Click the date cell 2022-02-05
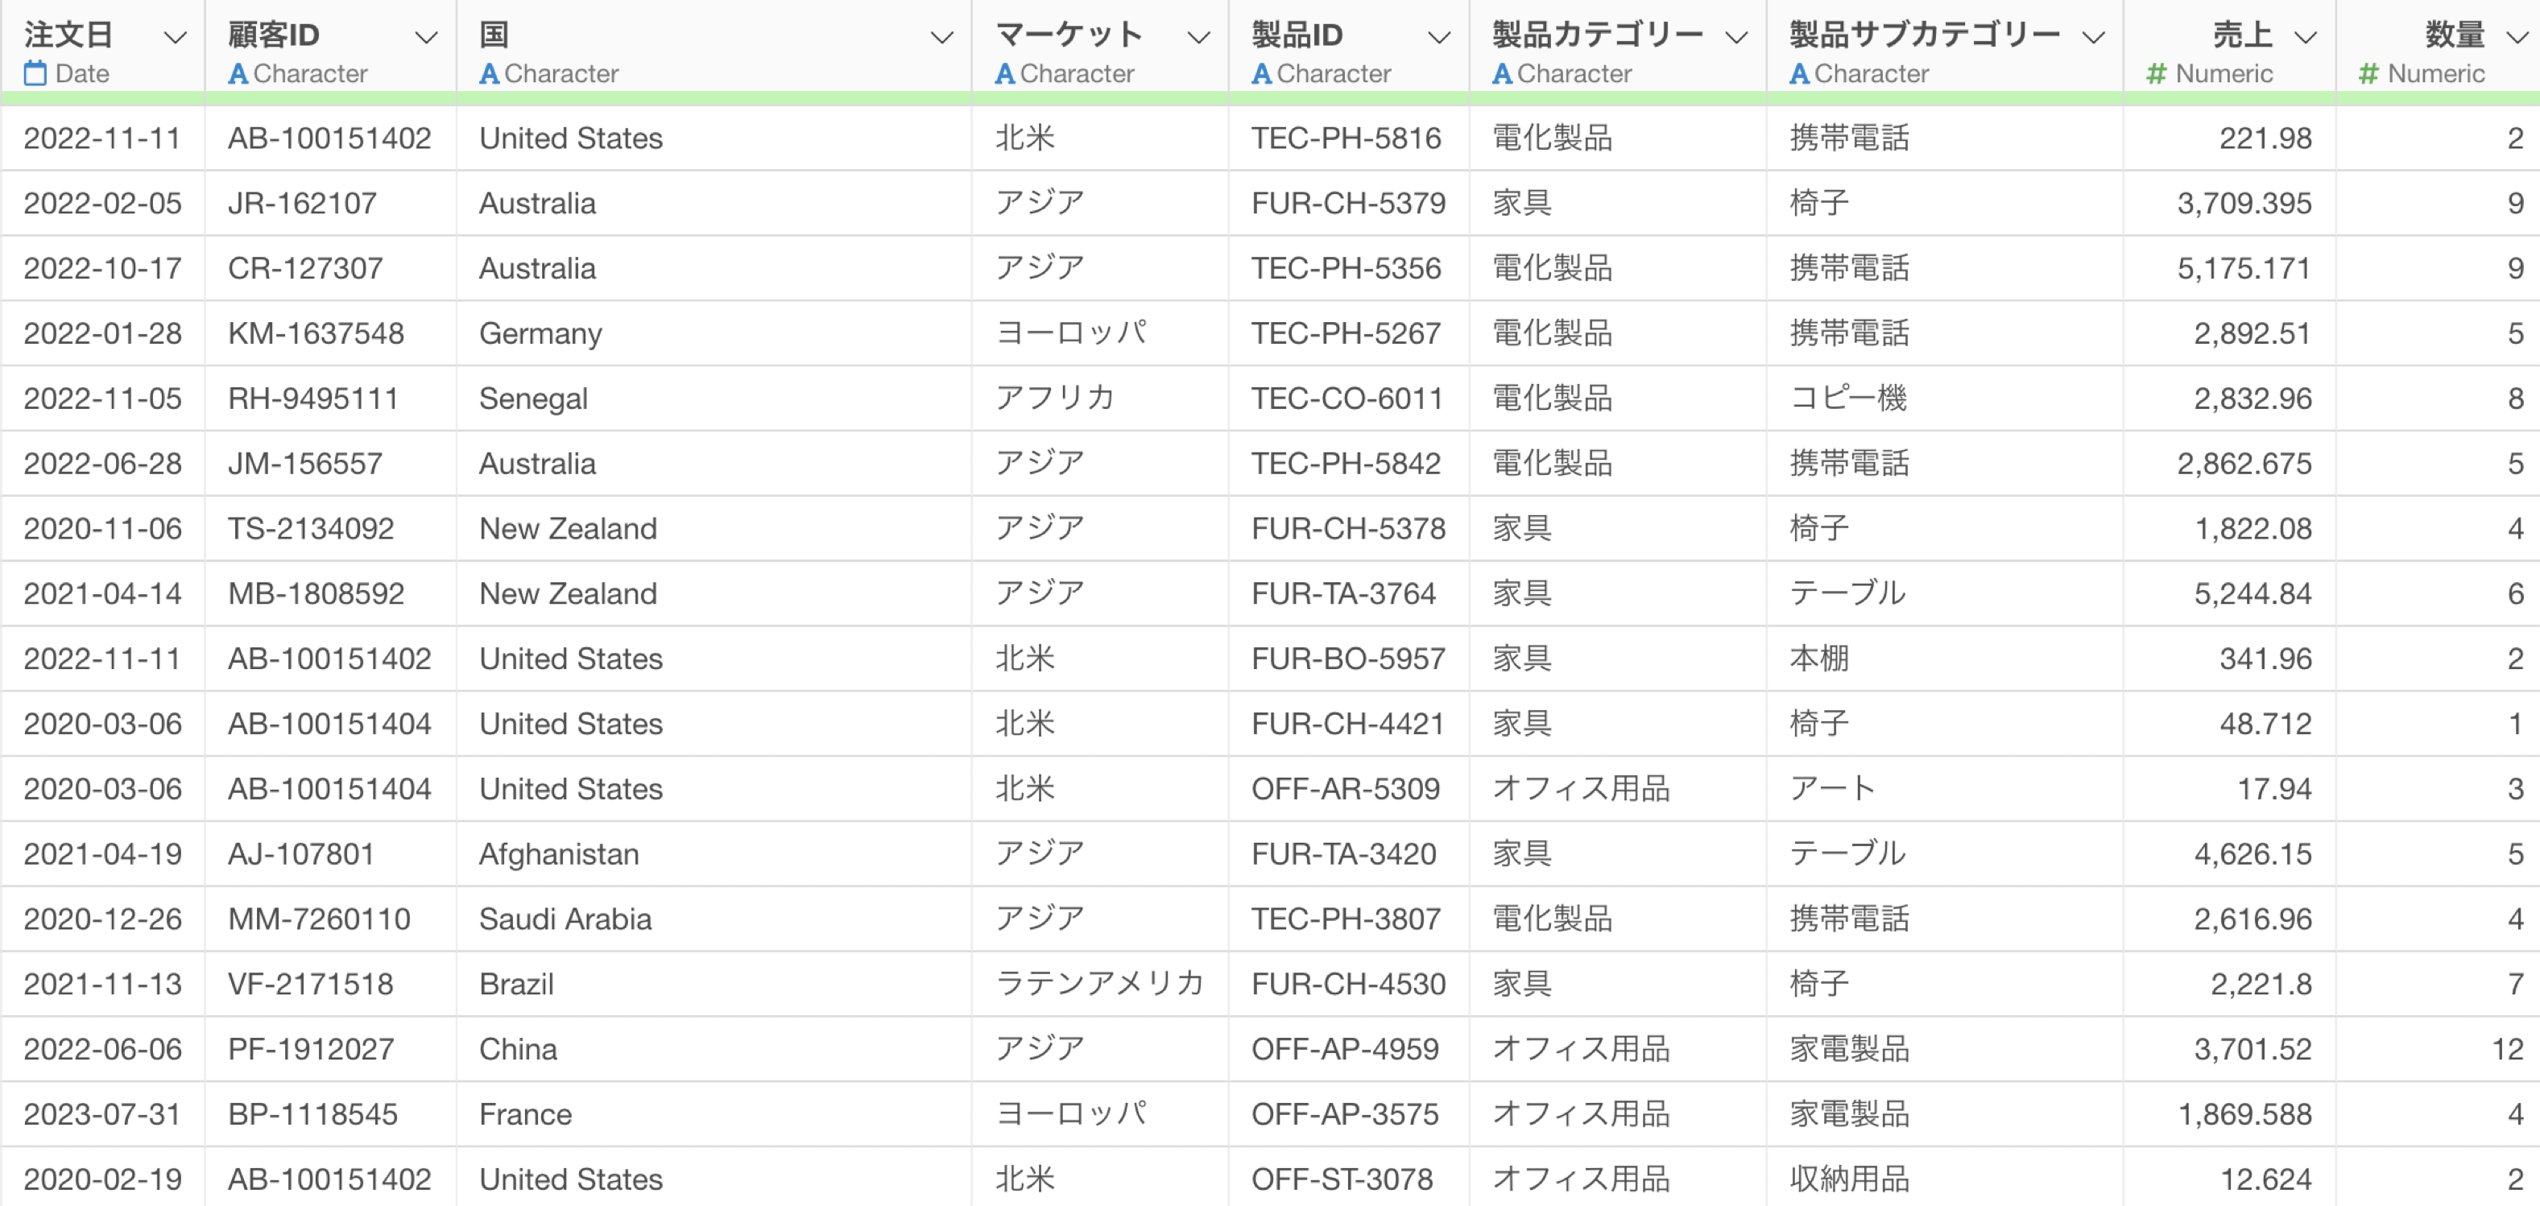This screenshot has width=2540, height=1206. [x=102, y=203]
